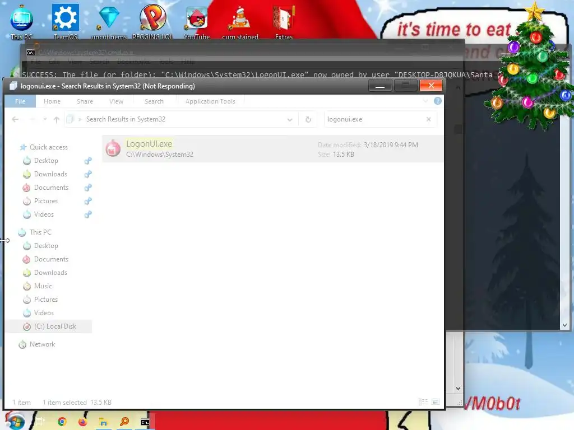Switch to large icons view in status bar
This screenshot has width=574, height=430.
[436, 402]
